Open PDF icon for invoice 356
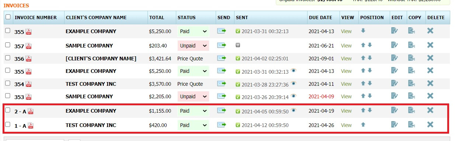This screenshot has height=141, width=455. tap(29, 59)
